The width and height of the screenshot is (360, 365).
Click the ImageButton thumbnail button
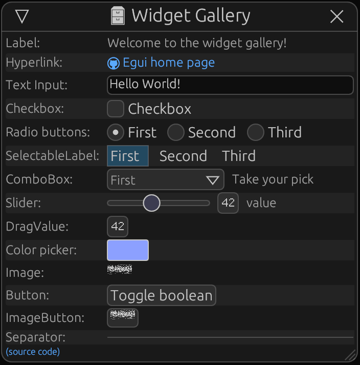tap(123, 317)
